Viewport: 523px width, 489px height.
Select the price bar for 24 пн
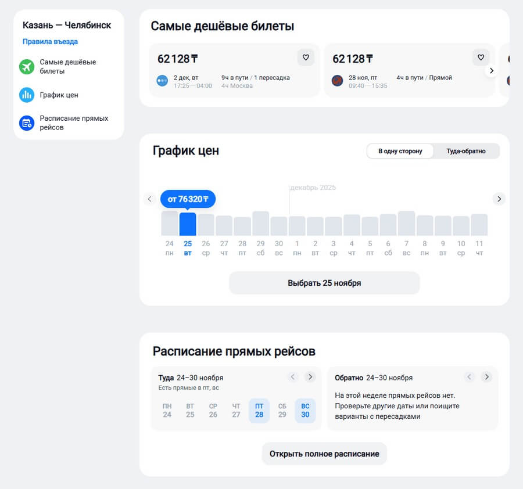[x=170, y=224]
